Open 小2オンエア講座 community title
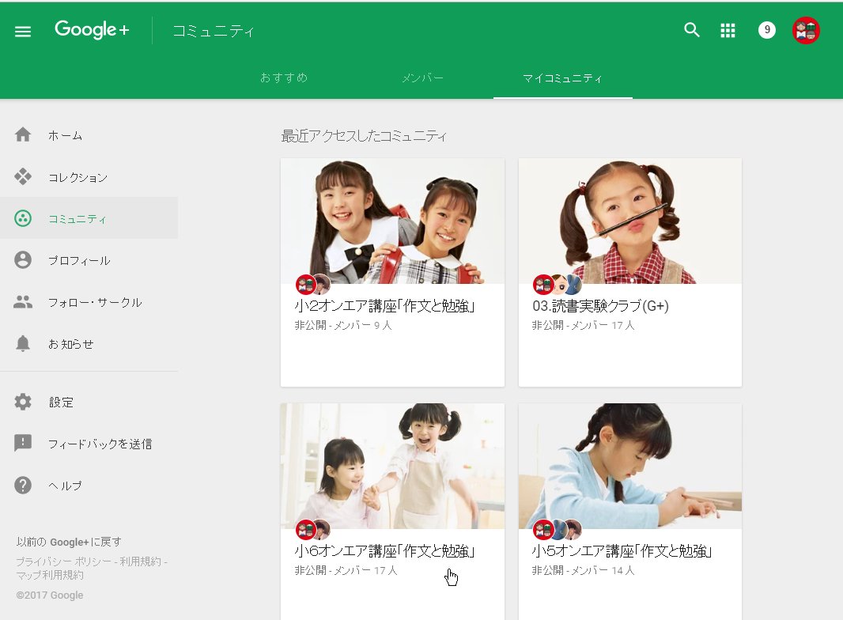 (x=384, y=306)
